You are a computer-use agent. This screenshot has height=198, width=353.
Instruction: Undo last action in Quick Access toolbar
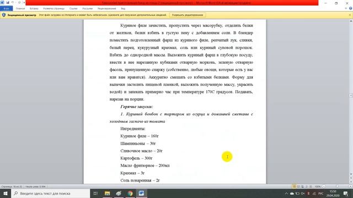[x=13, y=2]
